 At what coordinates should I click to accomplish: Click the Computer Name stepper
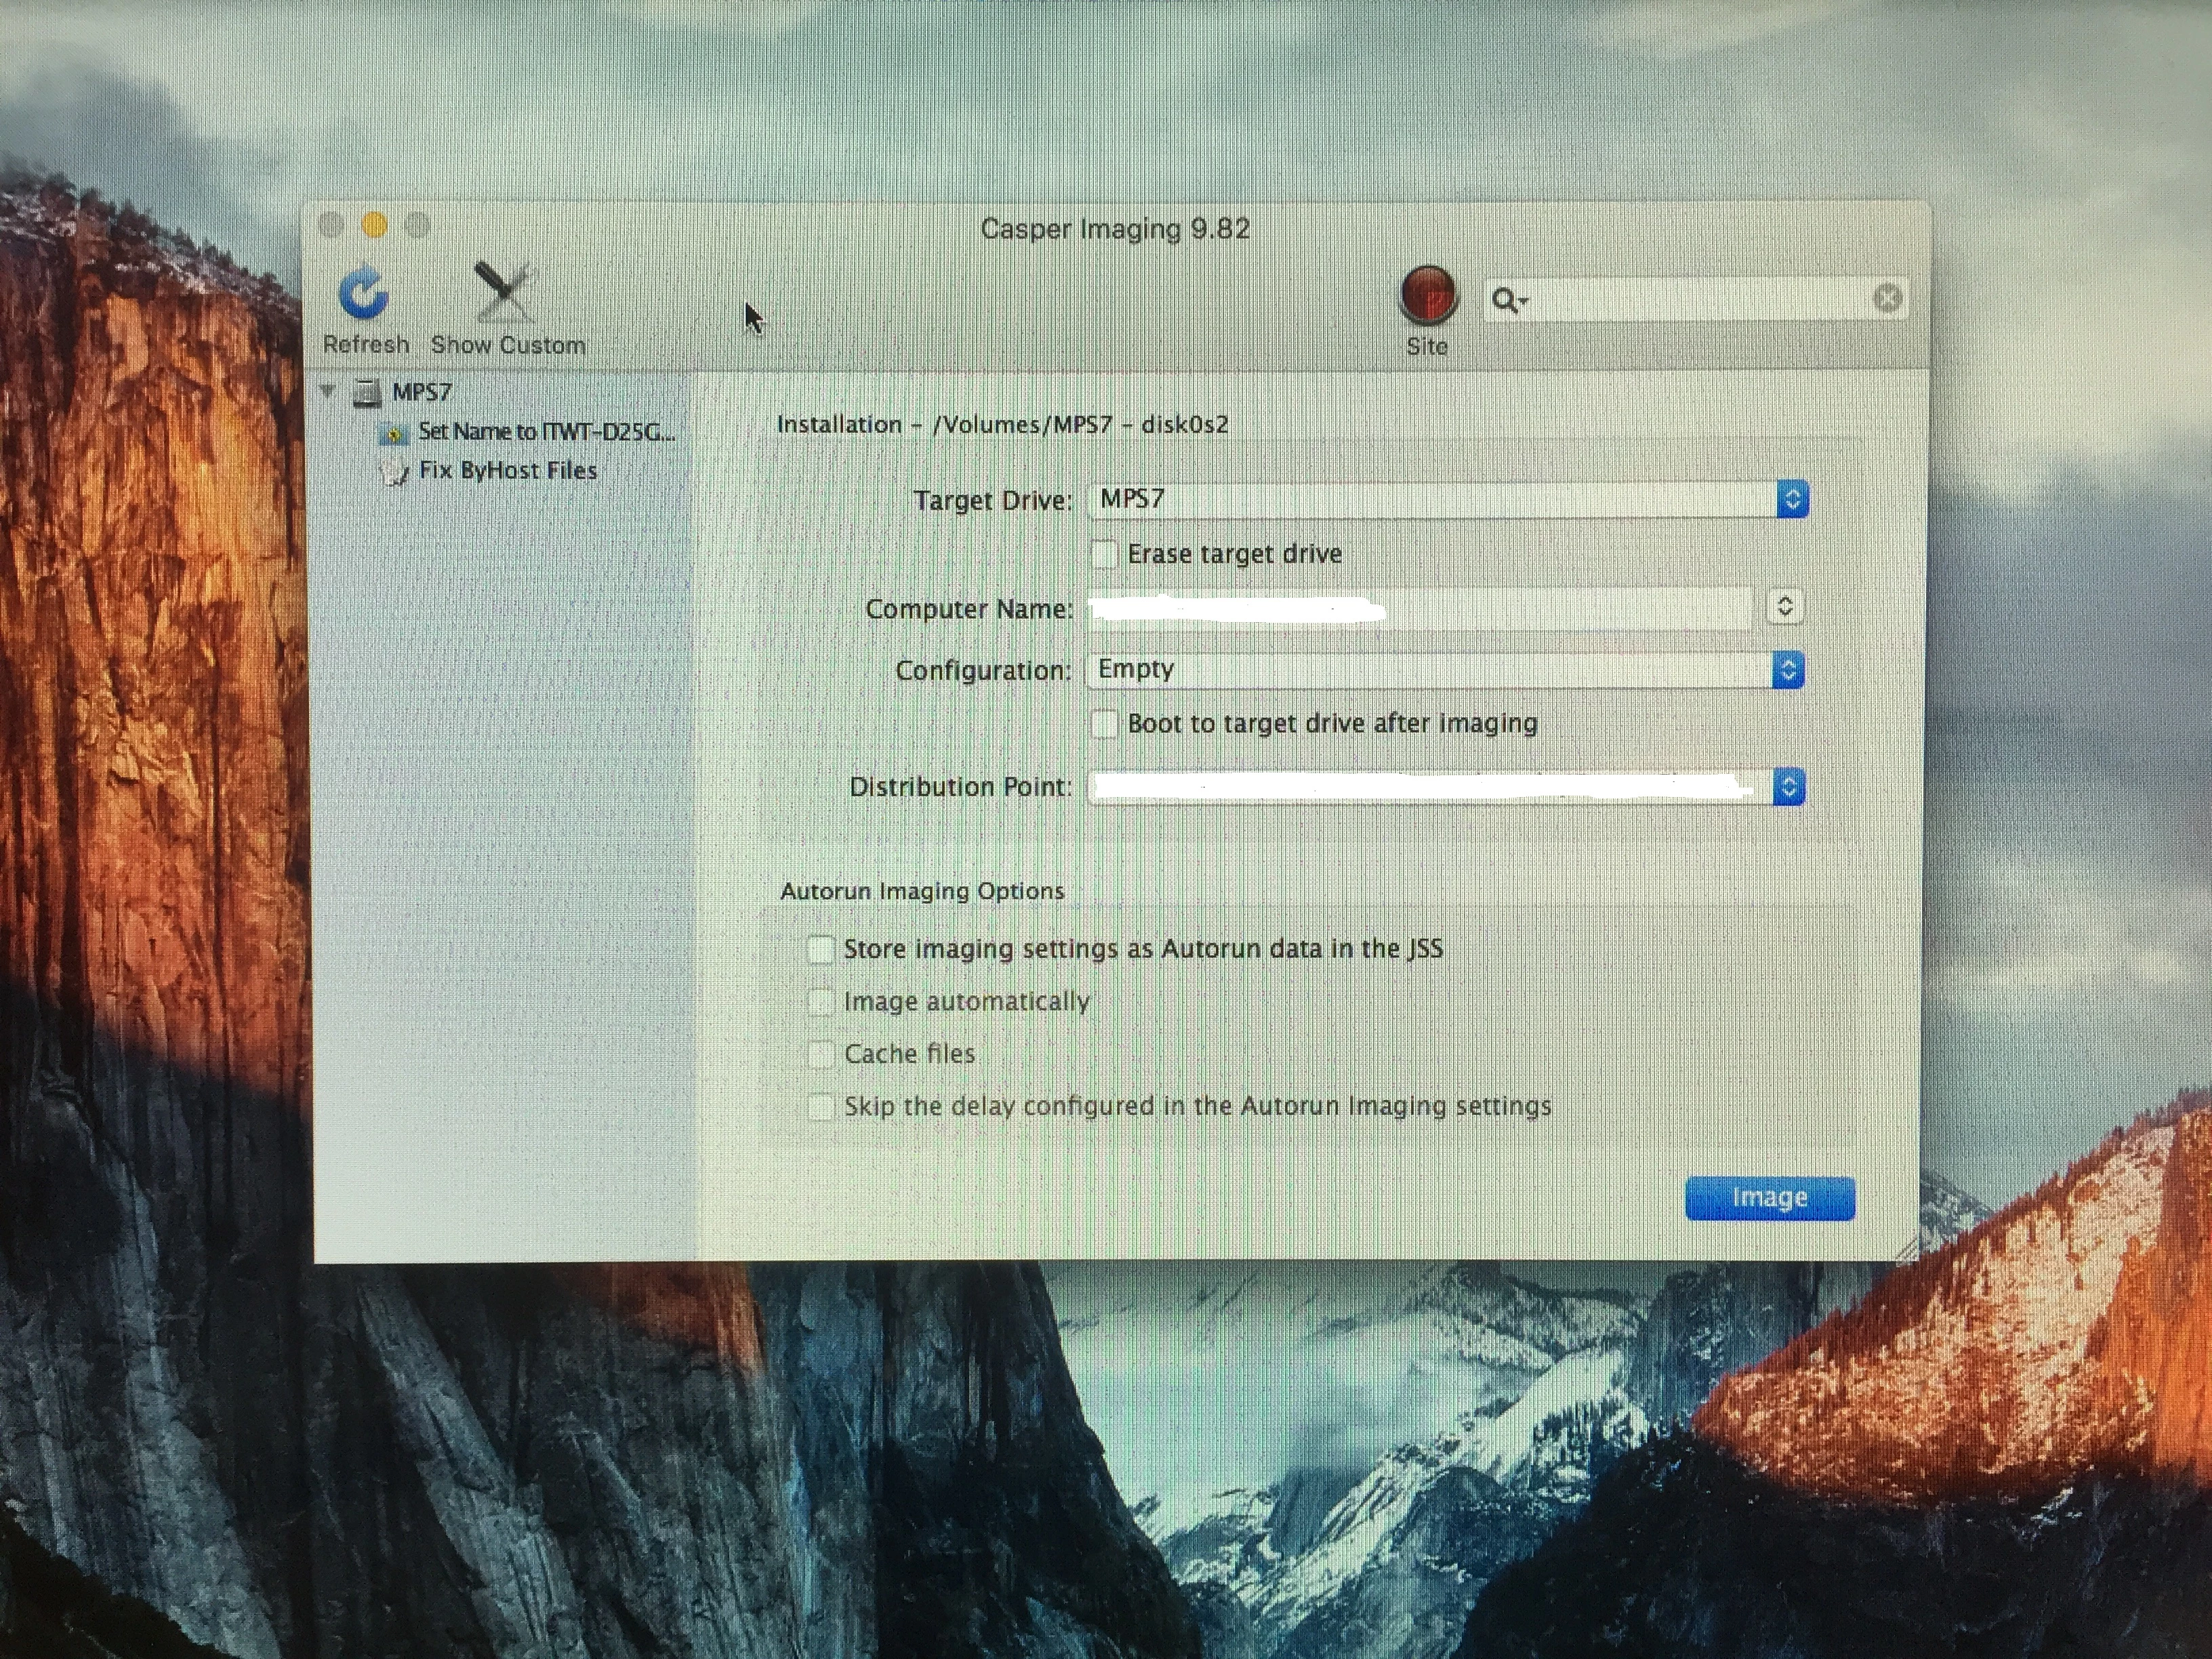tap(1785, 606)
